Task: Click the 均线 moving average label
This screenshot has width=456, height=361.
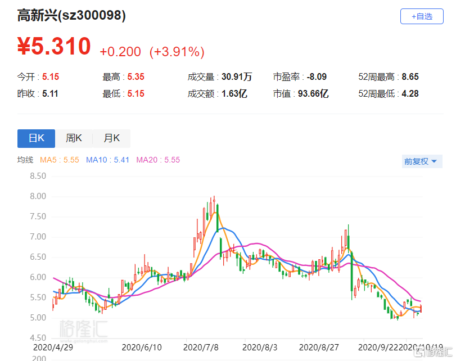Action: (25, 160)
